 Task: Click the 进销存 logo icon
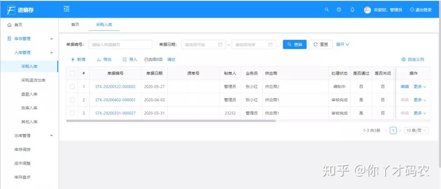[x=11, y=10]
